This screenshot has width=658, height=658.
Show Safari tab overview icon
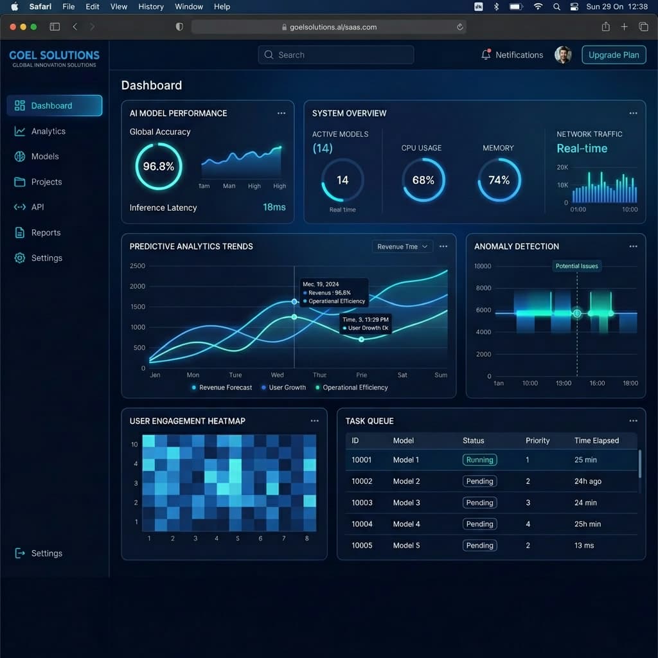643,27
